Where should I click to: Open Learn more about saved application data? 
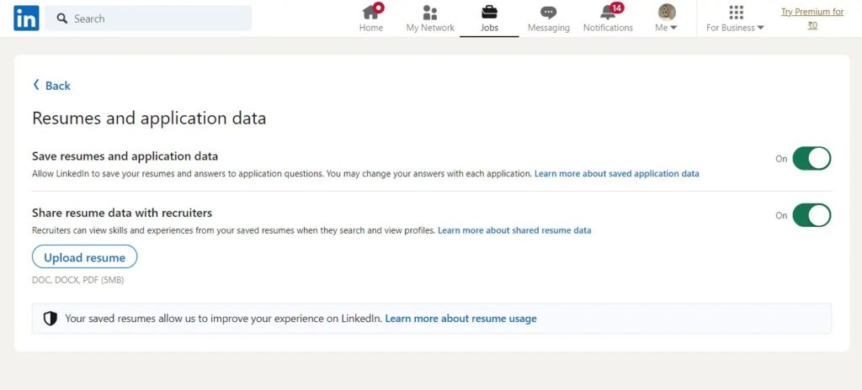tap(617, 174)
